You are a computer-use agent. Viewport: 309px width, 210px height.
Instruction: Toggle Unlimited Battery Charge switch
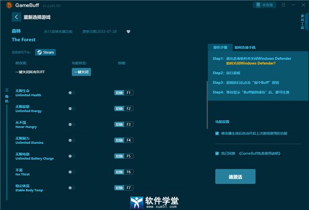[x=72, y=156]
